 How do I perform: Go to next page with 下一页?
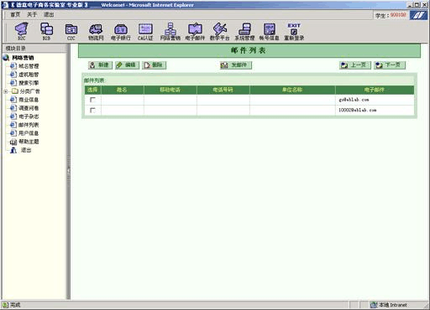pos(390,65)
